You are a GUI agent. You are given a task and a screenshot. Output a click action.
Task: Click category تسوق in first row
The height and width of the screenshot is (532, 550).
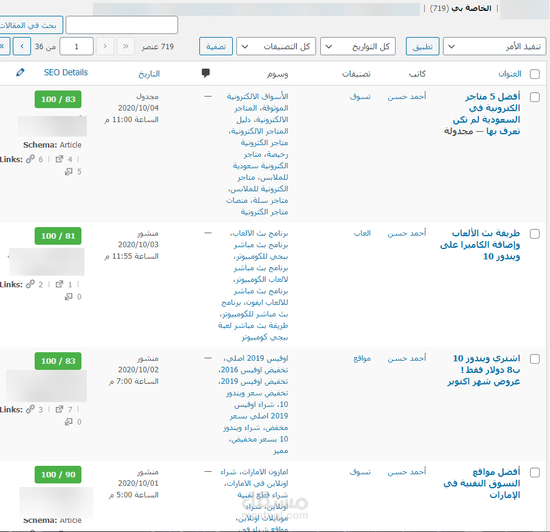point(360,97)
